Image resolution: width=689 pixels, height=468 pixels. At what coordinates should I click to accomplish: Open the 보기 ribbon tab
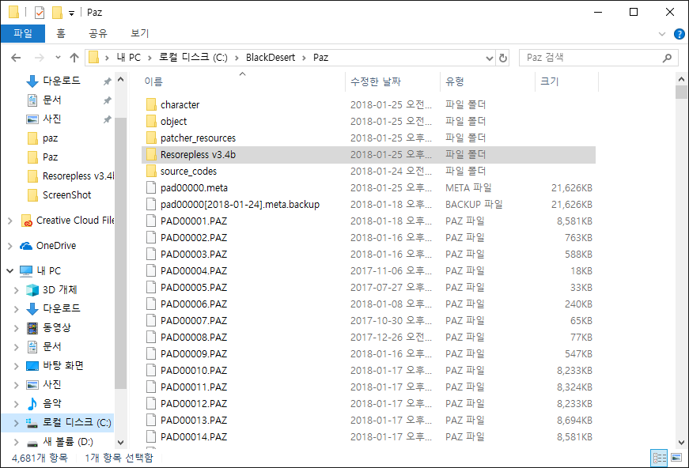[139, 33]
